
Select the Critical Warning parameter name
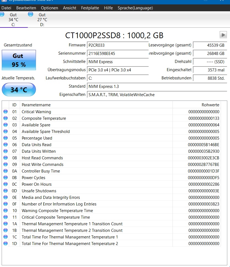point(36,112)
